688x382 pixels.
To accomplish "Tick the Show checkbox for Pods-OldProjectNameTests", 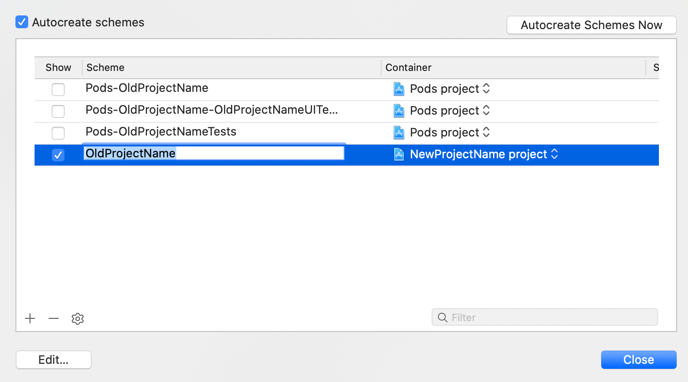I will pos(58,133).
